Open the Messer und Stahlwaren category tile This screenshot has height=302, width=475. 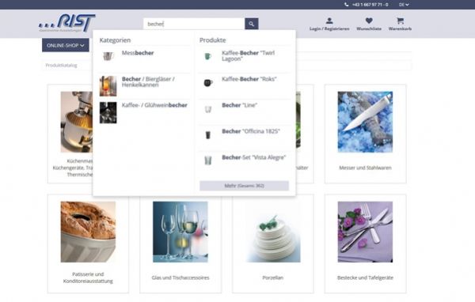pos(365,134)
